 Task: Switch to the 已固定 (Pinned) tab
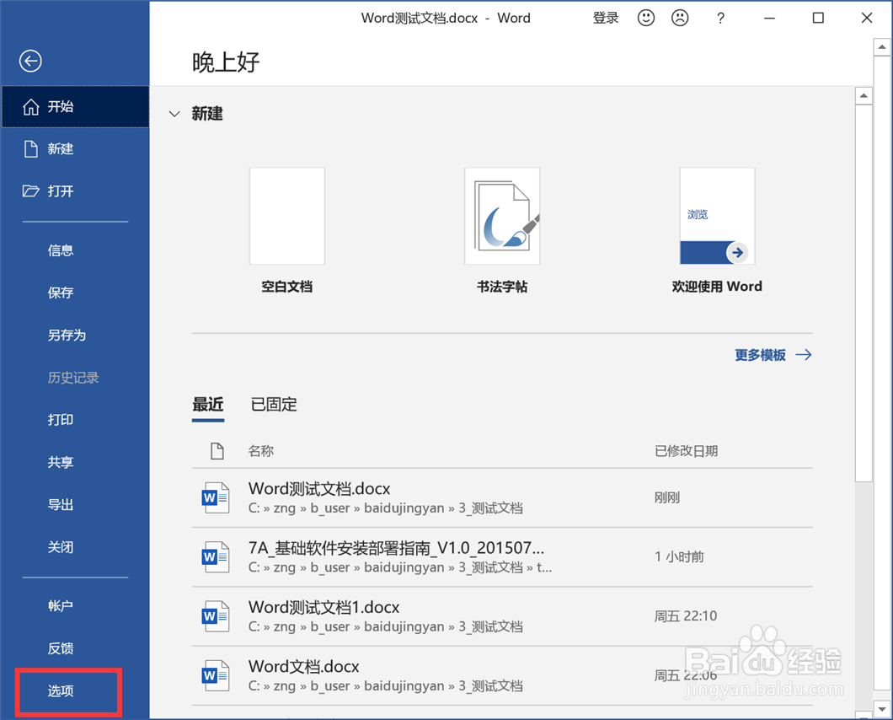pos(273,405)
